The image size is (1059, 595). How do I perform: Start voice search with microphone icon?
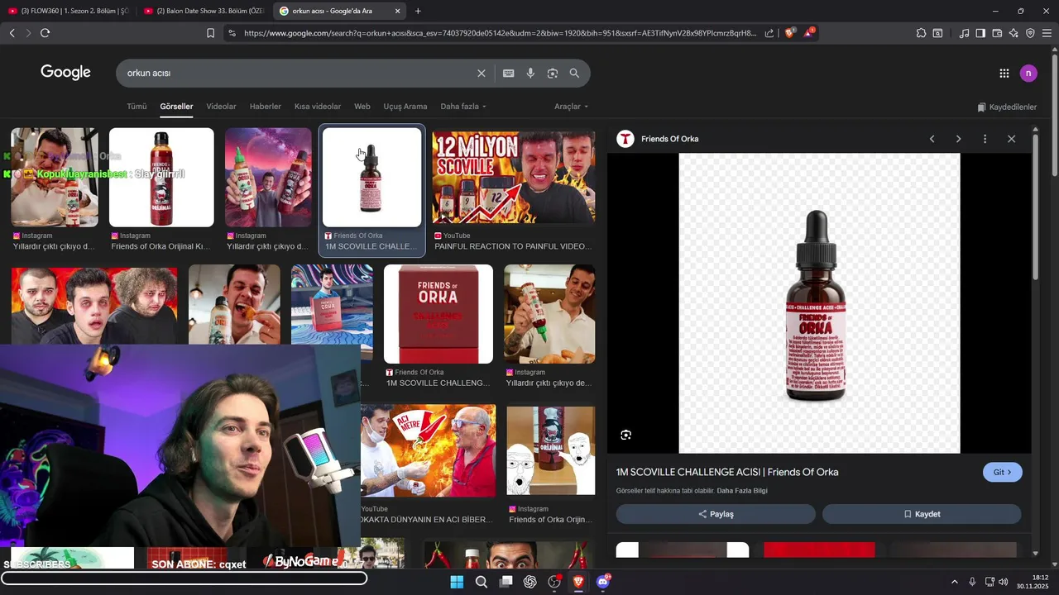click(x=530, y=74)
